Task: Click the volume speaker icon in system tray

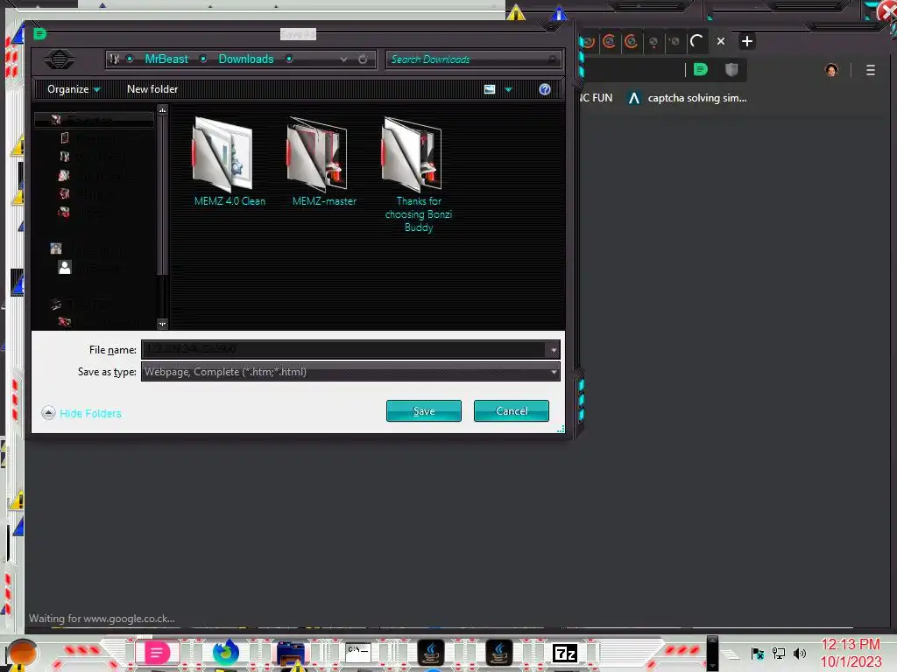Action: (800, 653)
